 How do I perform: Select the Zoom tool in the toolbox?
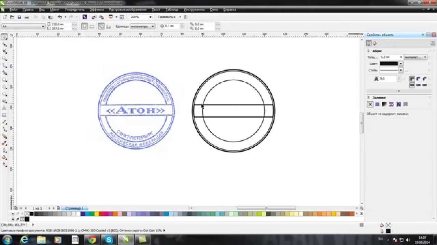pos(4,59)
